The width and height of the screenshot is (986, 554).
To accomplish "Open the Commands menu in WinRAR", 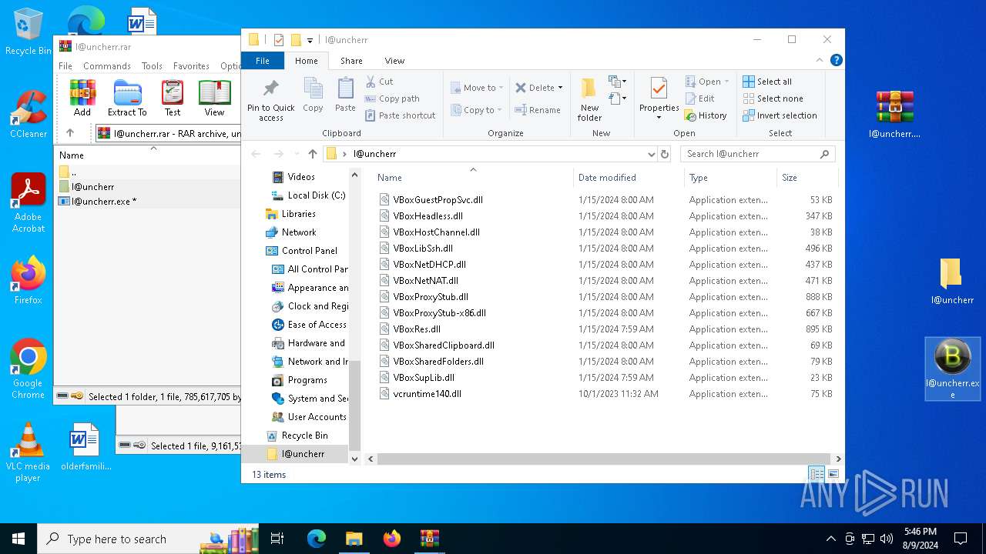I will pos(107,66).
